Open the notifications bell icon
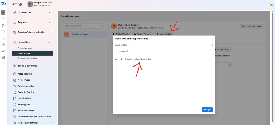This screenshot has height=125, width=275. tap(3, 25)
